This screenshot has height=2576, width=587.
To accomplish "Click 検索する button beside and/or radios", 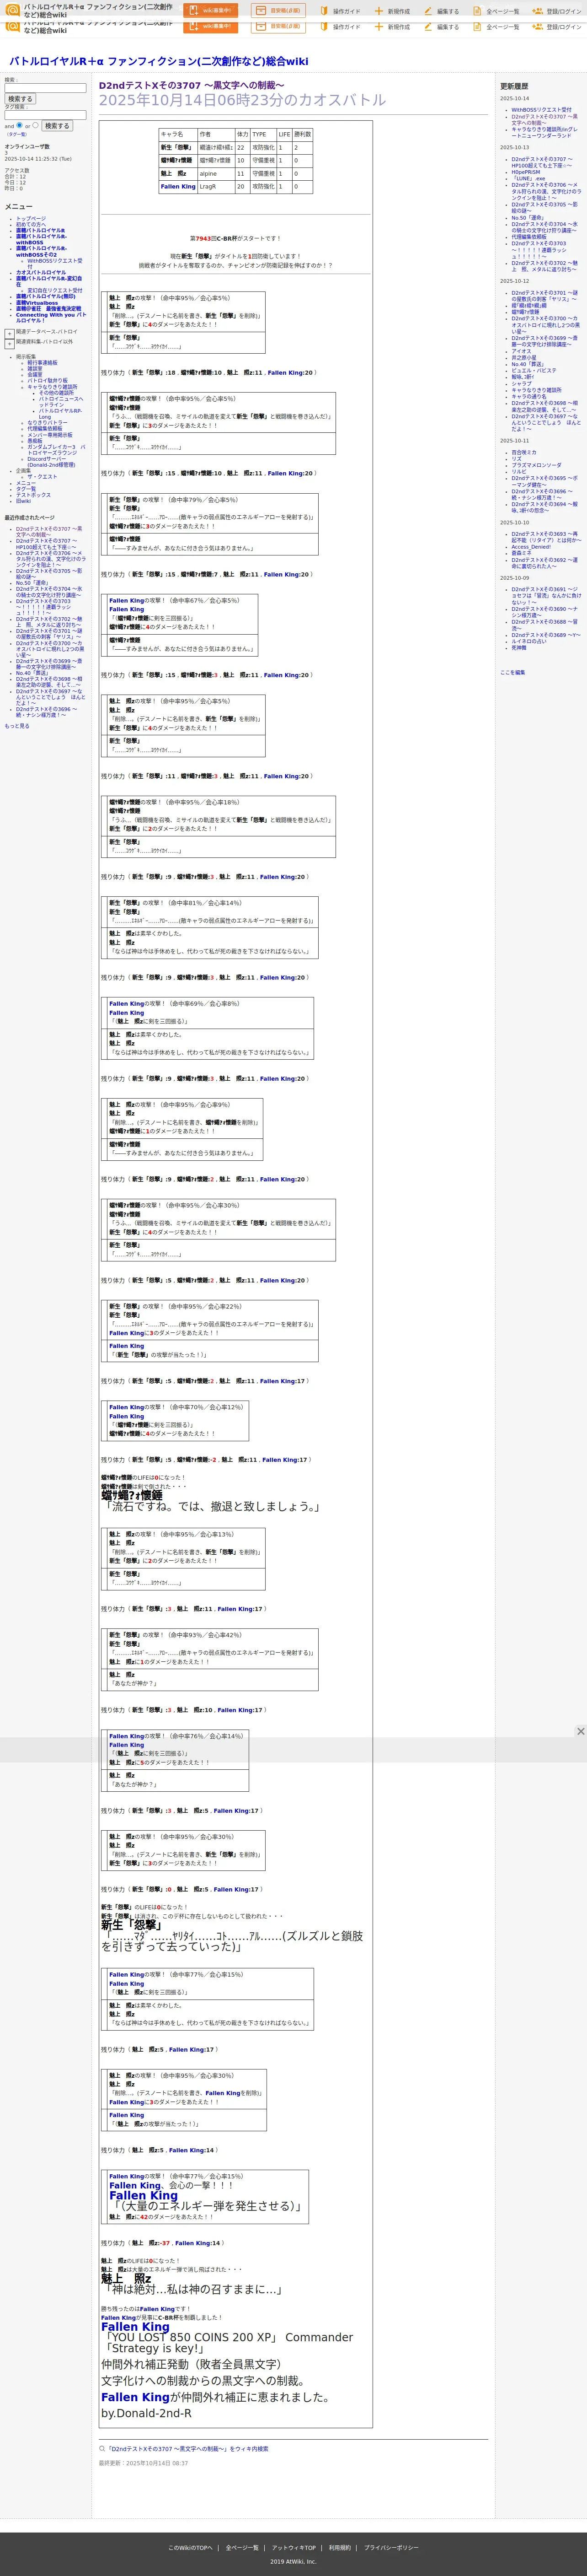I will (57, 126).
